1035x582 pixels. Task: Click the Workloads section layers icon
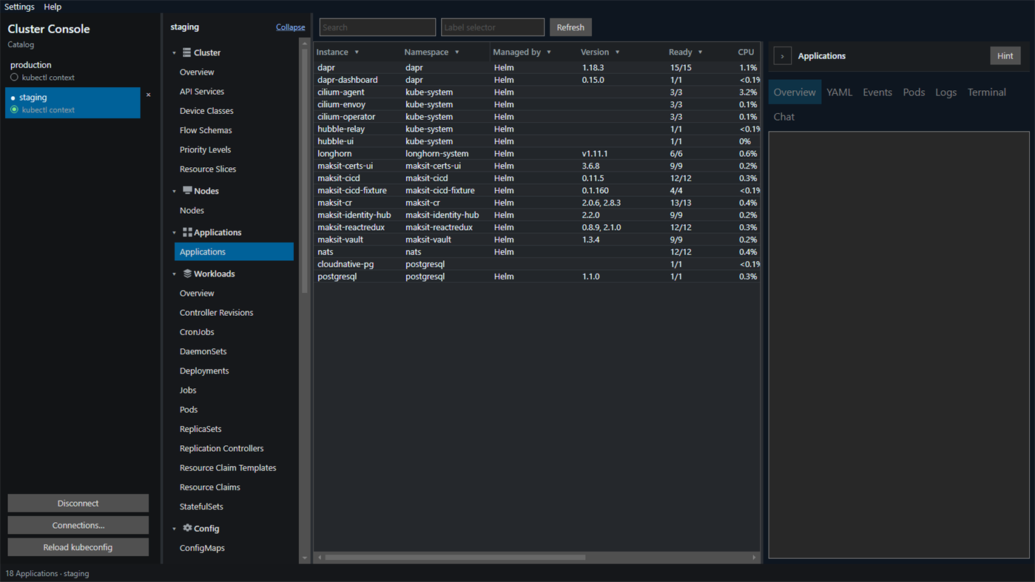point(187,274)
